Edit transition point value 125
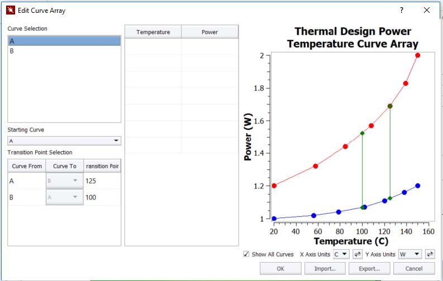443x281 pixels. pos(101,181)
